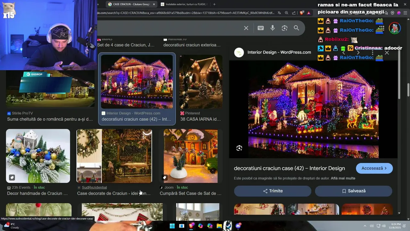Click the price tag icon on Decor handmade thumbnail
This screenshot has width=410, height=231.
[x=12, y=177]
